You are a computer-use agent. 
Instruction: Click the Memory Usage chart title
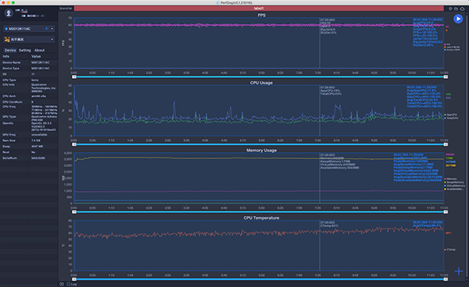[261, 151]
